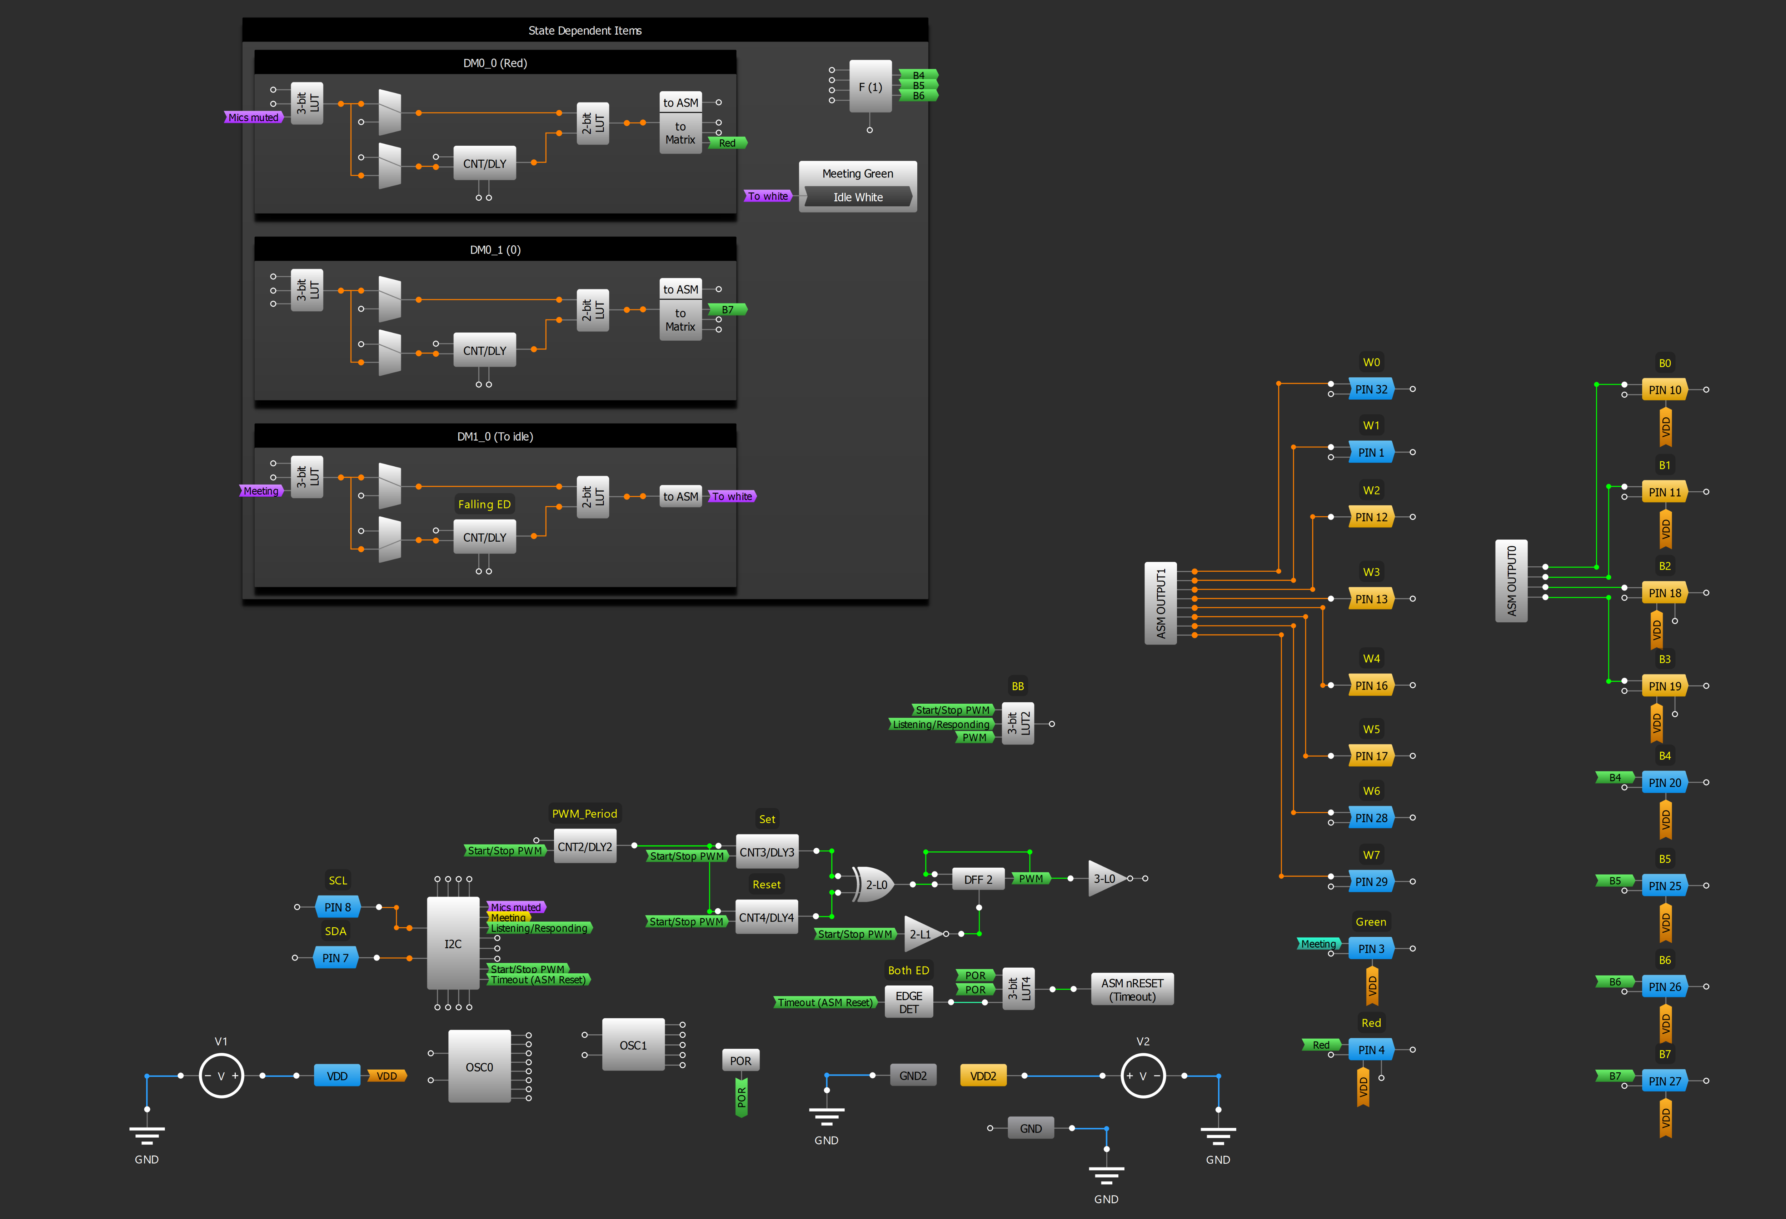
Task: Click the State Dependent Items title bar
Action: pyautogui.click(x=585, y=31)
